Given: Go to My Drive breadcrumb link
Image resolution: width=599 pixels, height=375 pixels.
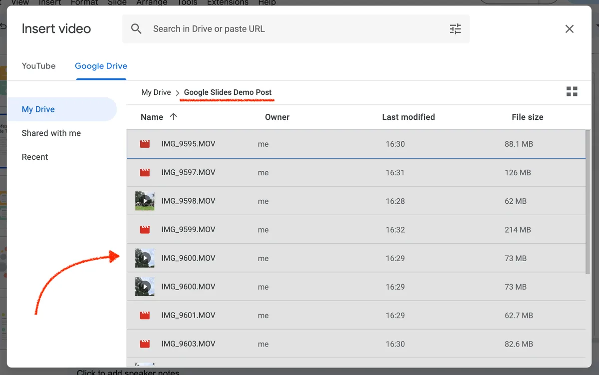Looking at the screenshot, I should (x=156, y=92).
